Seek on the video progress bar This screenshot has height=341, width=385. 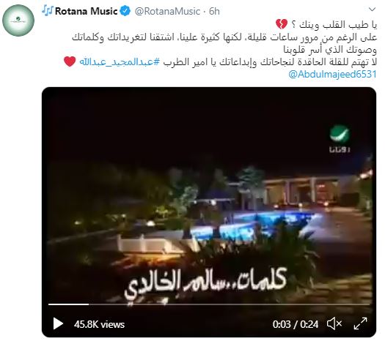coord(209,304)
